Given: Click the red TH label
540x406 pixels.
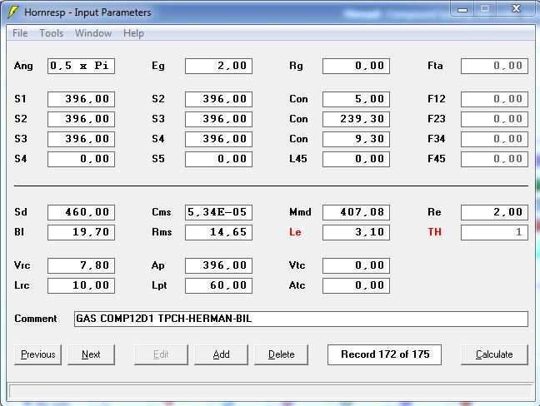Looking at the screenshot, I should [435, 232].
